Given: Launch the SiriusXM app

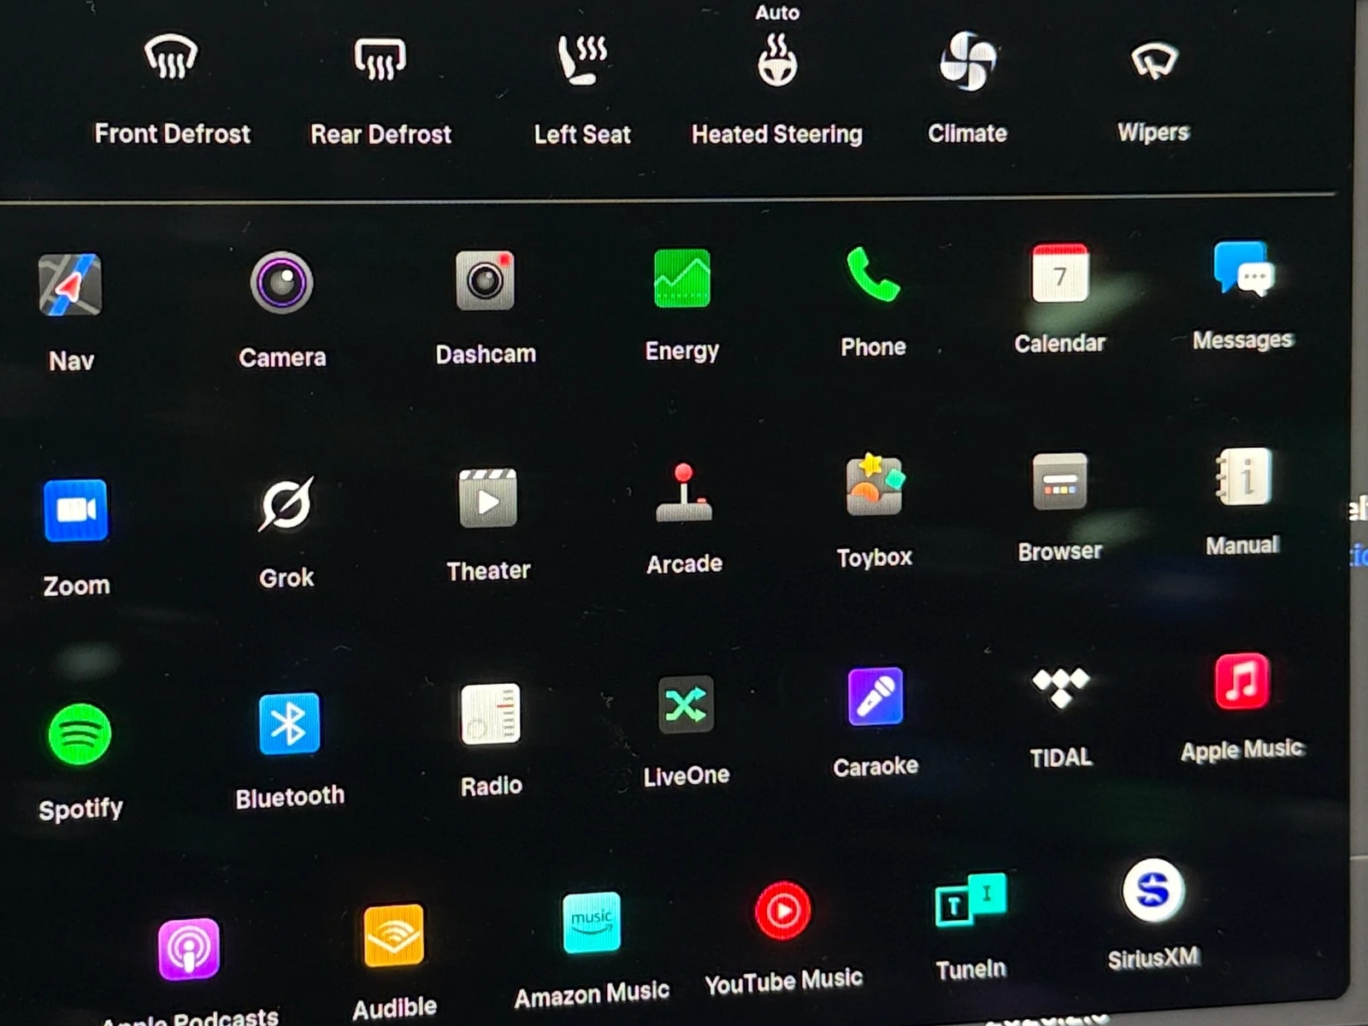Looking at the screenshot, I should tap(1153, 891).
